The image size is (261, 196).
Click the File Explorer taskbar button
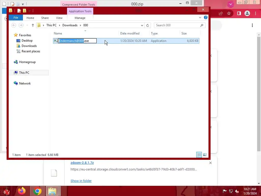52,191
